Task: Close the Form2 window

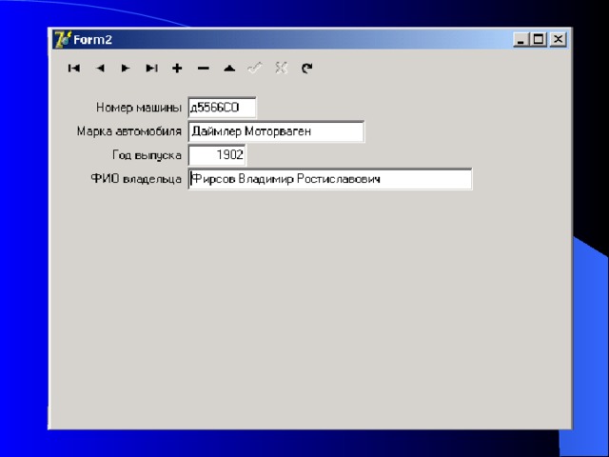Action: coord(557,40)
